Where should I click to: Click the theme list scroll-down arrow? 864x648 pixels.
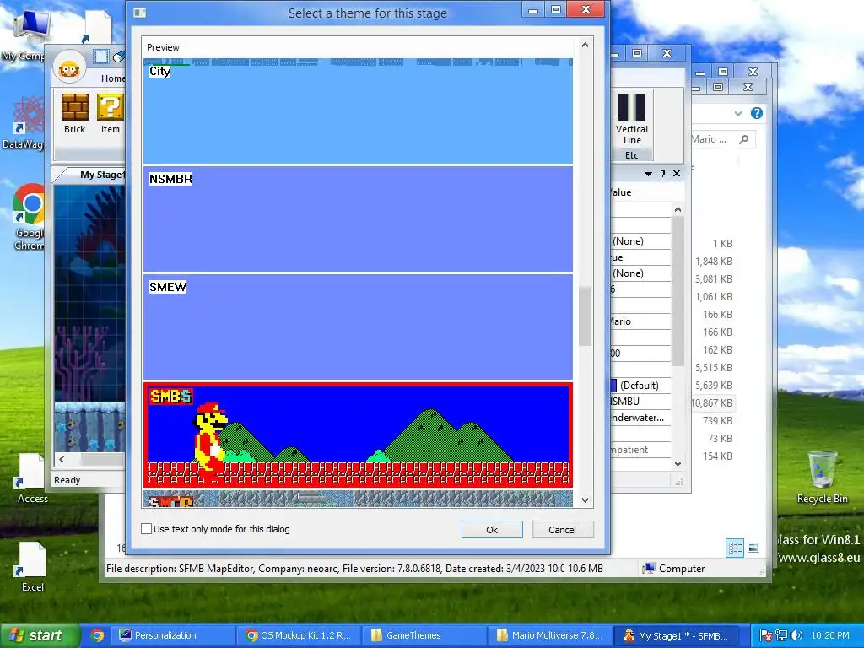point(586,500)
